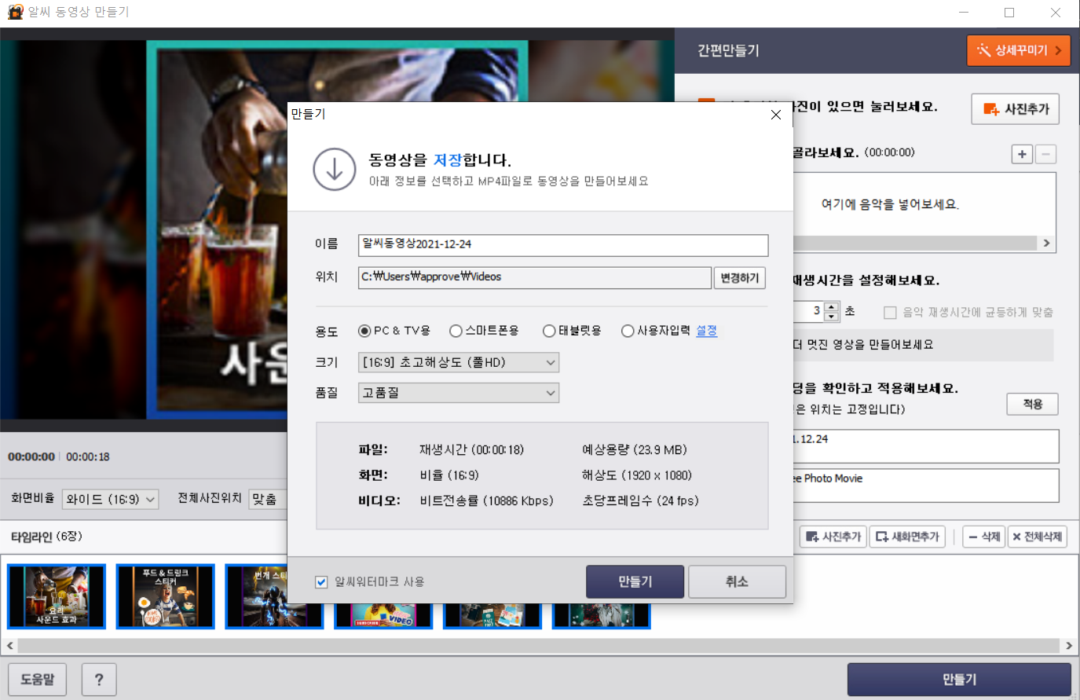Select the 태블릿용 radio option
Screen dimensions: 1080x700
pyautogui.click(x=572, y=331)
